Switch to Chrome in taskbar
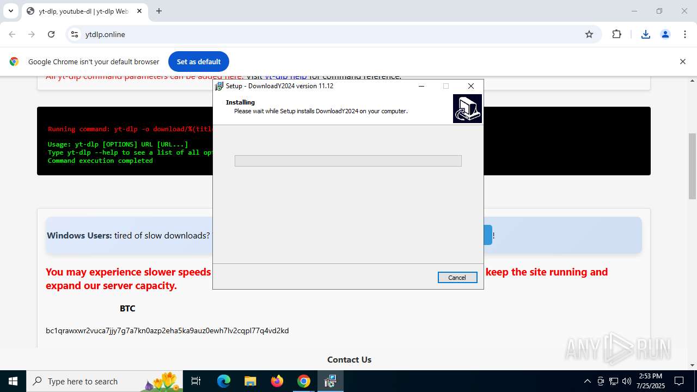 pyautogui.click(x=303, y=381)
